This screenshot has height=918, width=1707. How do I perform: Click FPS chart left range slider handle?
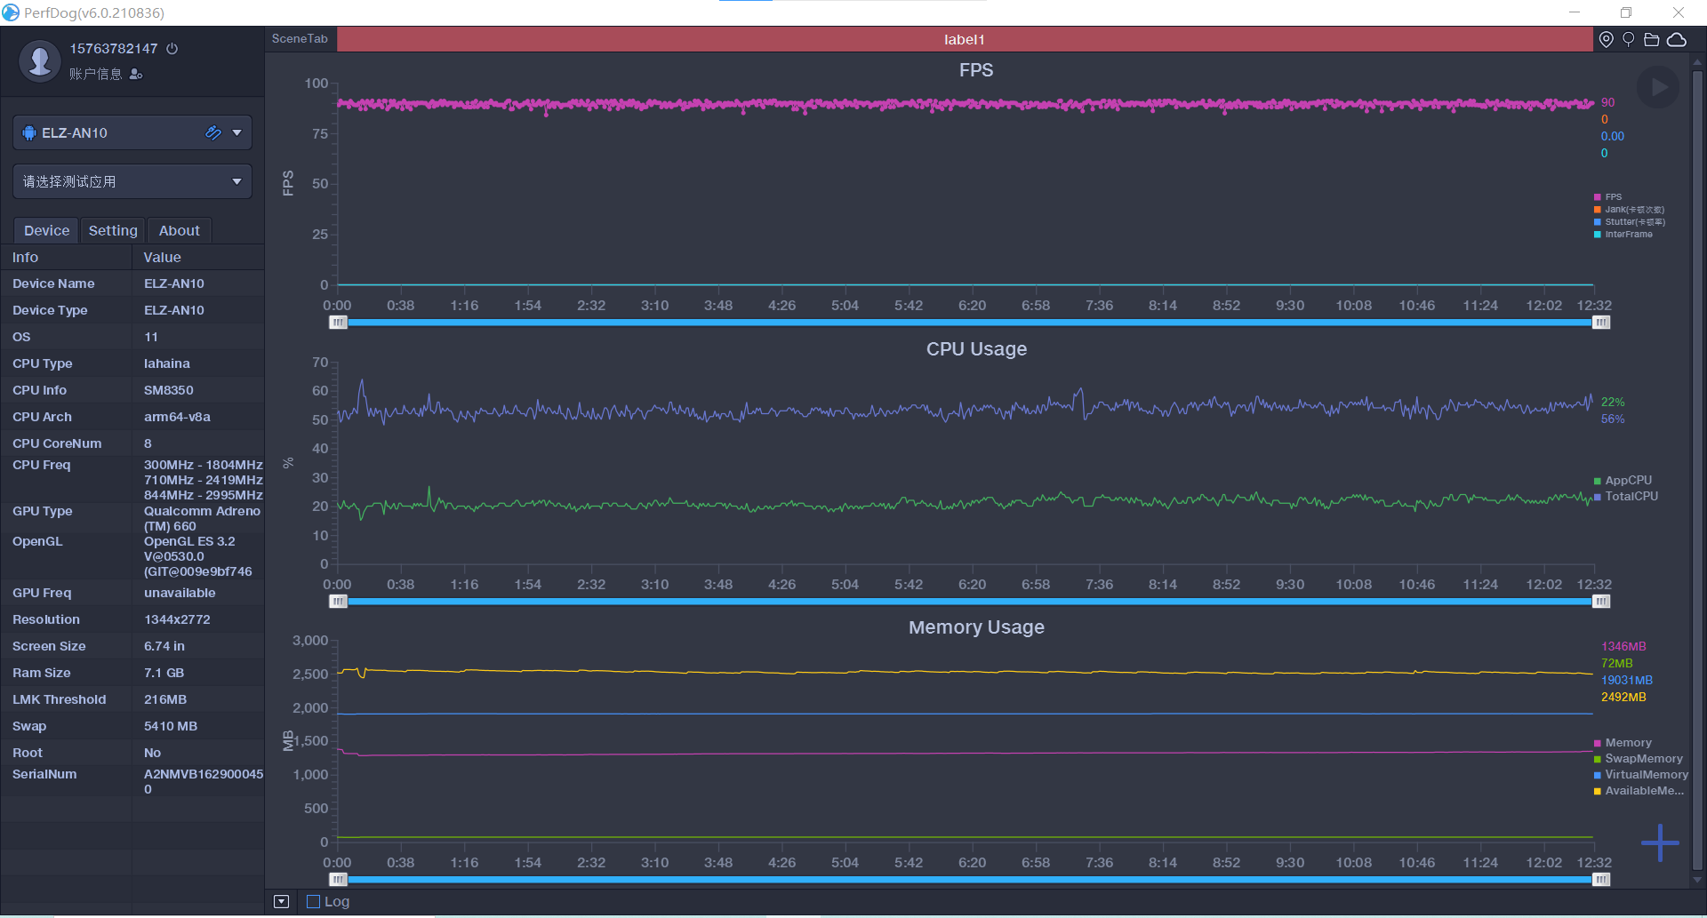point(338,323)
